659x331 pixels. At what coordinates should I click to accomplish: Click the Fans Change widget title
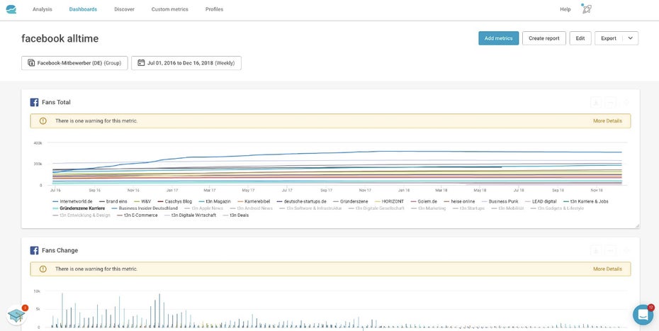click(x=60, y=250)
